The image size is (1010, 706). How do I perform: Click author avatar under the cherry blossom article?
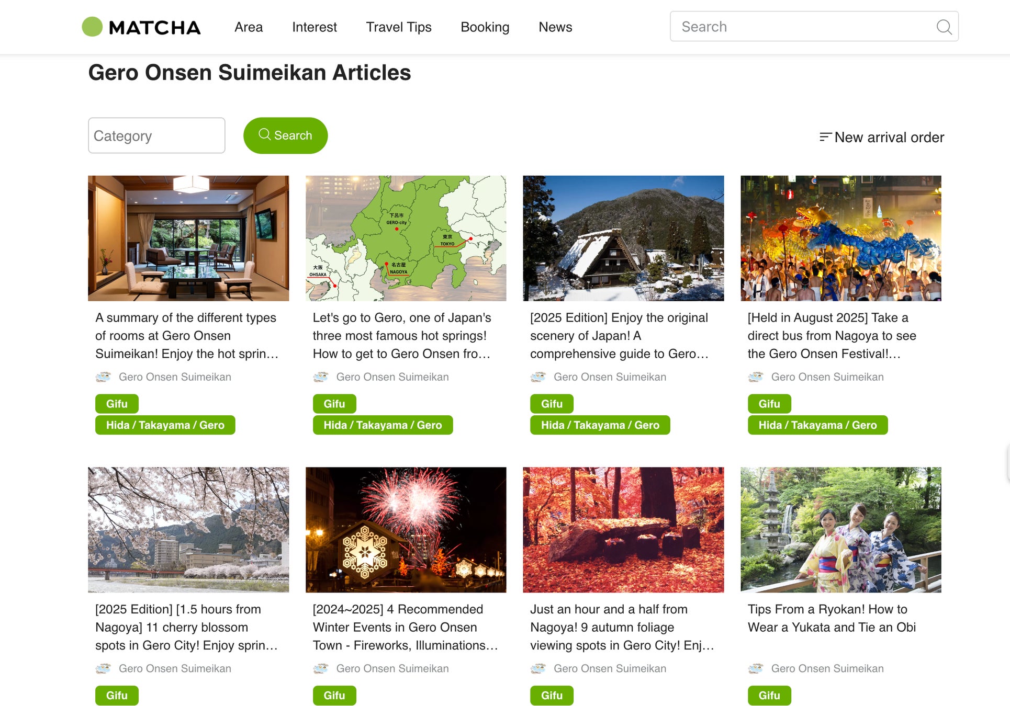[103, 668]
